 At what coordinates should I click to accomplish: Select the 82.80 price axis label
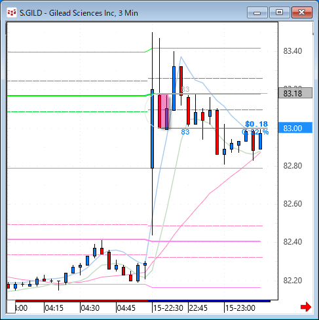click(x=293, y=166)
